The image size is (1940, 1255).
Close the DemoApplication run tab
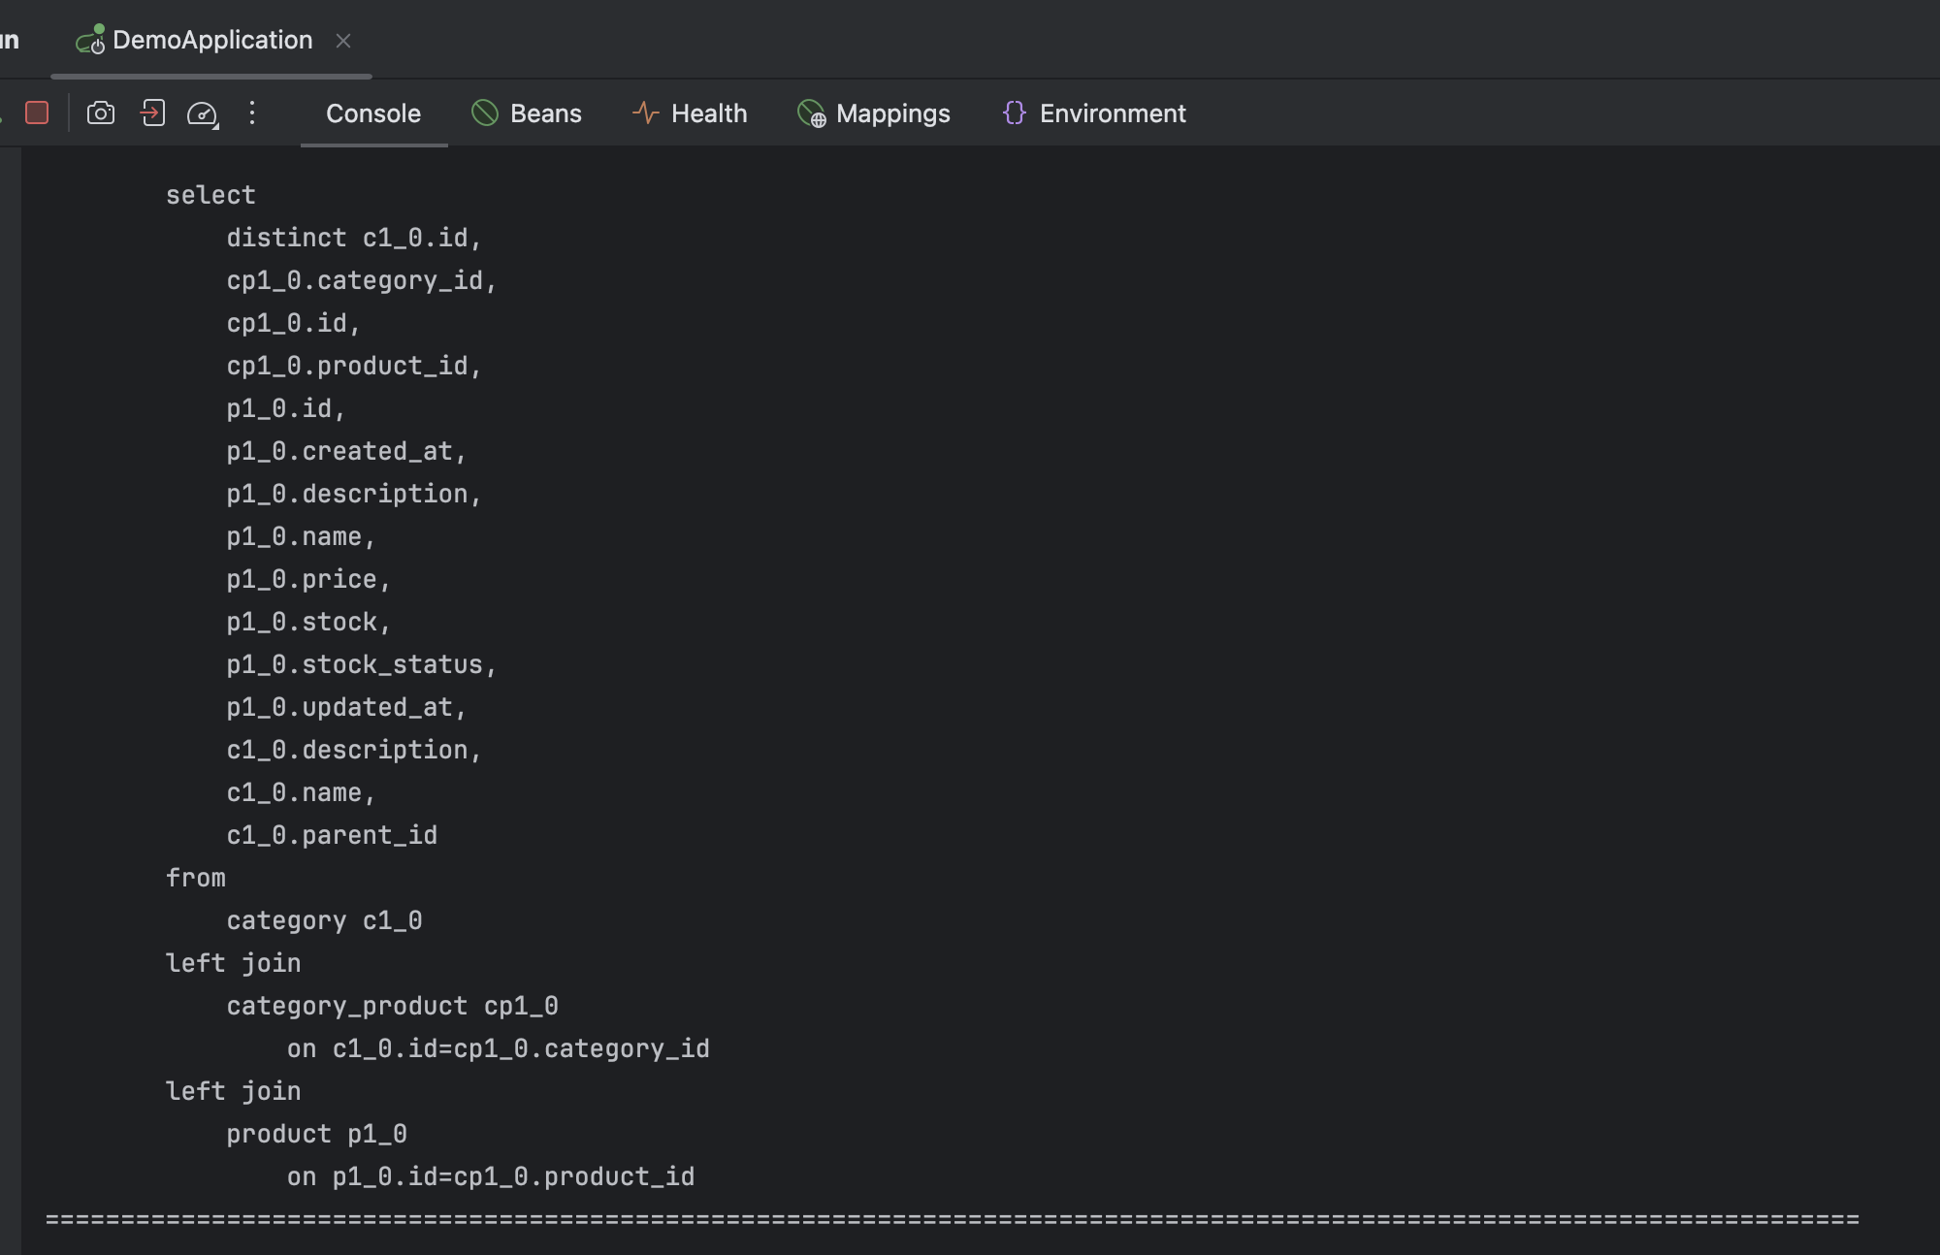click(x=343, y=41)
